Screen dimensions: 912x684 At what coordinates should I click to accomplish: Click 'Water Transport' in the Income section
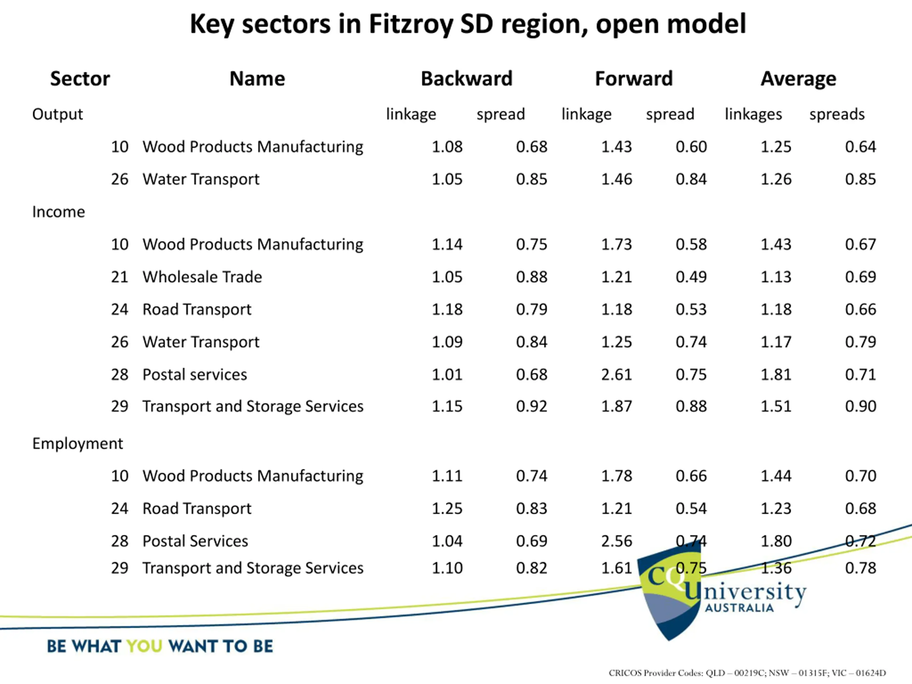(x=201, y=342)
